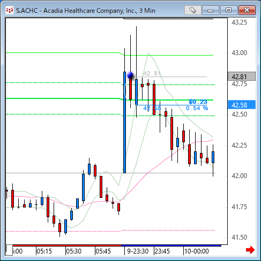Image resolution: width=261 pixels, height=261 pixels.
Task: Click the 05:30 time axis label
Action: click(x=73, y=251)
